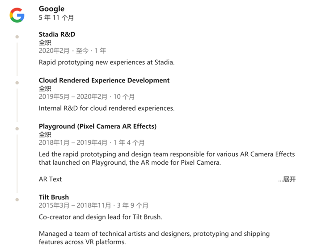Click the Co-creator and design lead description
Image resolution: width=313 pixels, height=250 pixels.
tap(100, 217)
